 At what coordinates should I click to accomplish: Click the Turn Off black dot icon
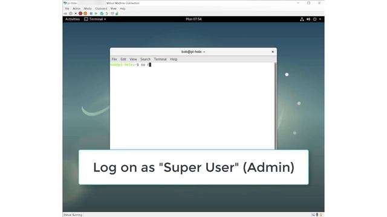click(x=76, y=13)
